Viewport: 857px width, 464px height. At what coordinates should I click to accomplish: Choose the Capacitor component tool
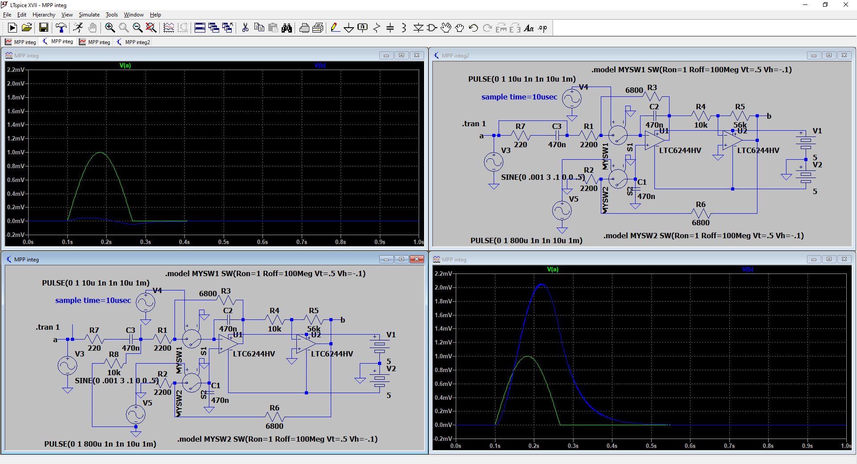[x=390, y=28]
